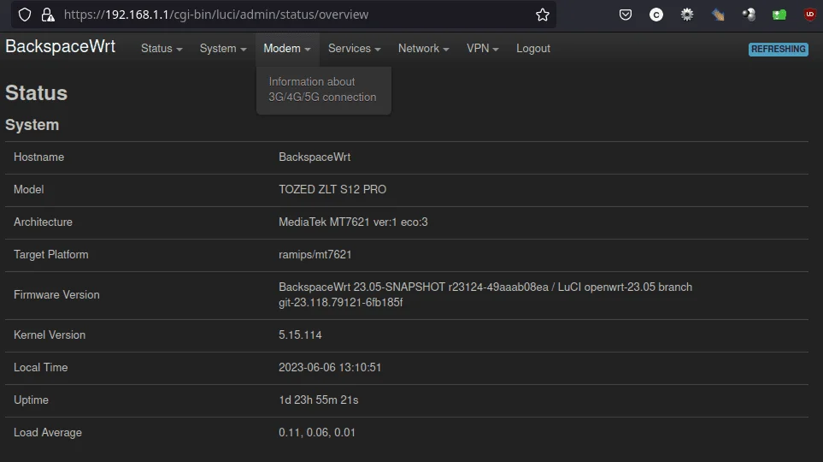Click the padlock site security icon
823x462 pixels.
coord(48,15)
